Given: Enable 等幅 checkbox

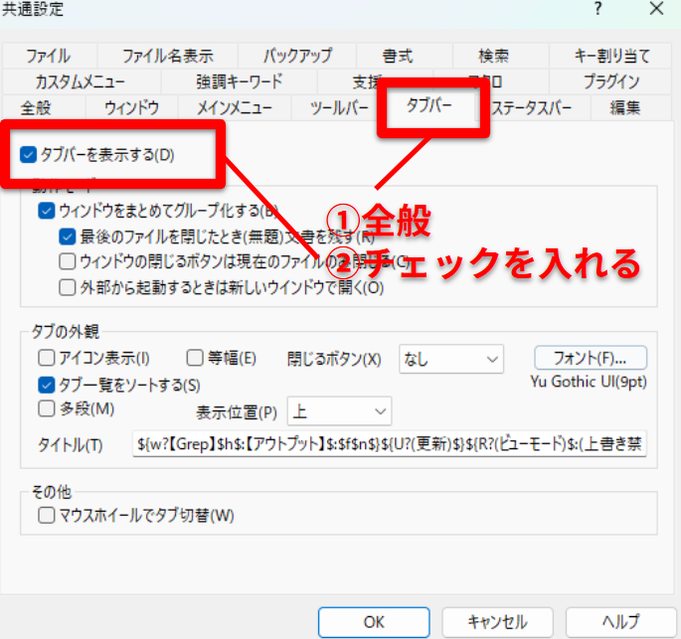Looking at the screenshot, I should (196, 359).
